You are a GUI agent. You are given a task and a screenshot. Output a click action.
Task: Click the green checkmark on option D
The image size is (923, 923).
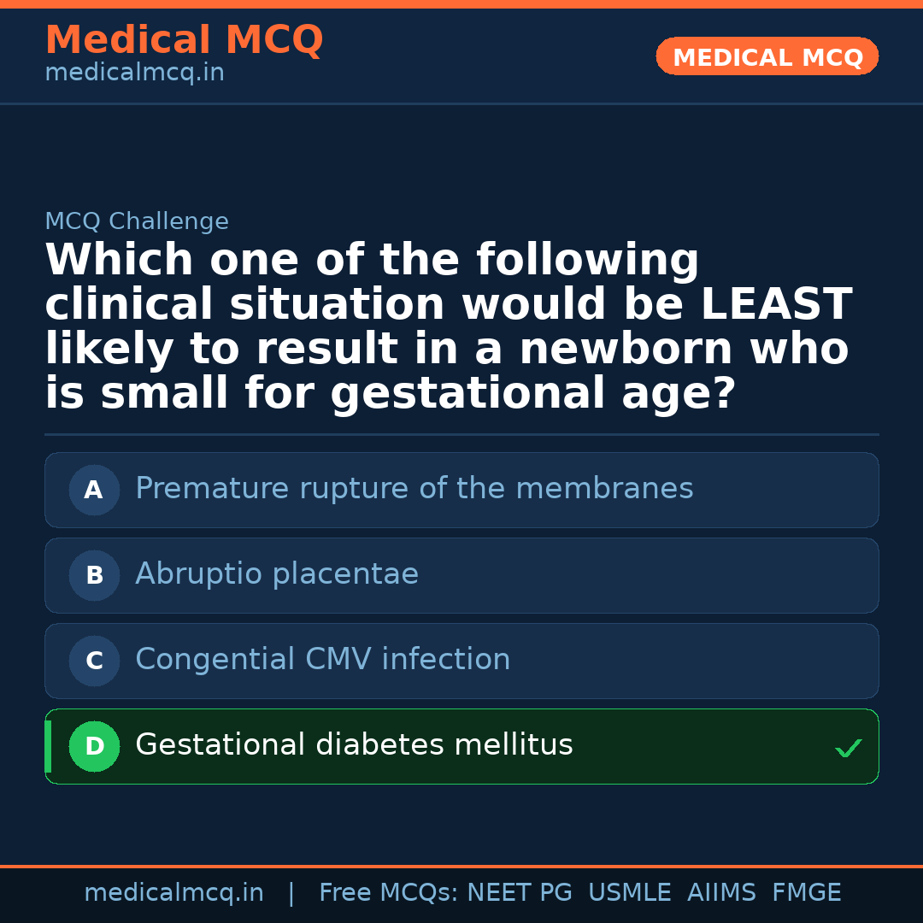848,749
